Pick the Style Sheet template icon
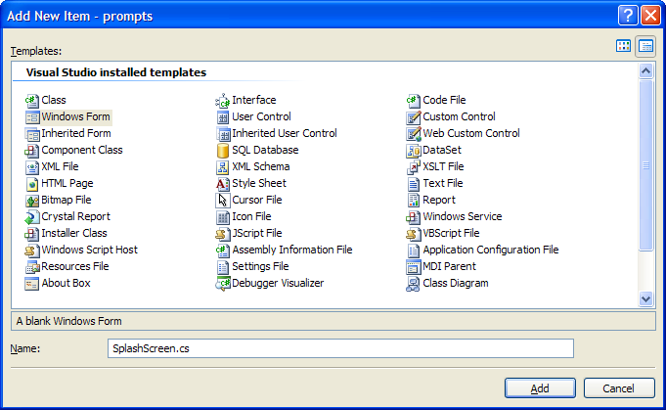This screenshot has height=410, width=666. (222, 184)
